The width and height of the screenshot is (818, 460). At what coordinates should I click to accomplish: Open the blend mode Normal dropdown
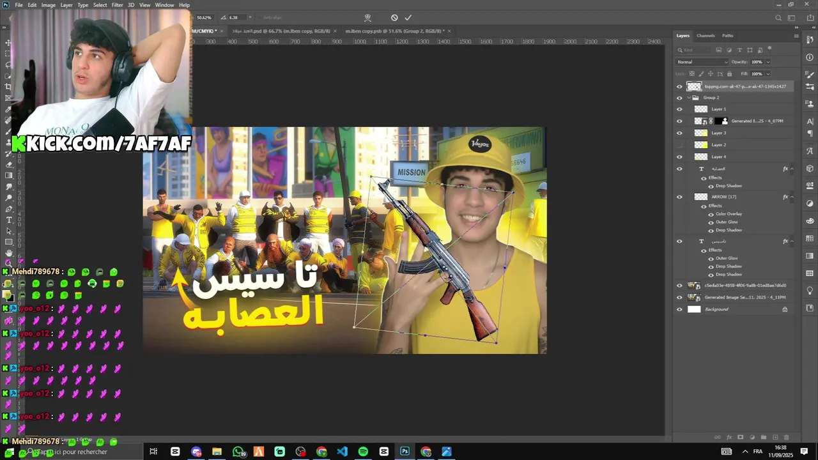tap(702, 62)
